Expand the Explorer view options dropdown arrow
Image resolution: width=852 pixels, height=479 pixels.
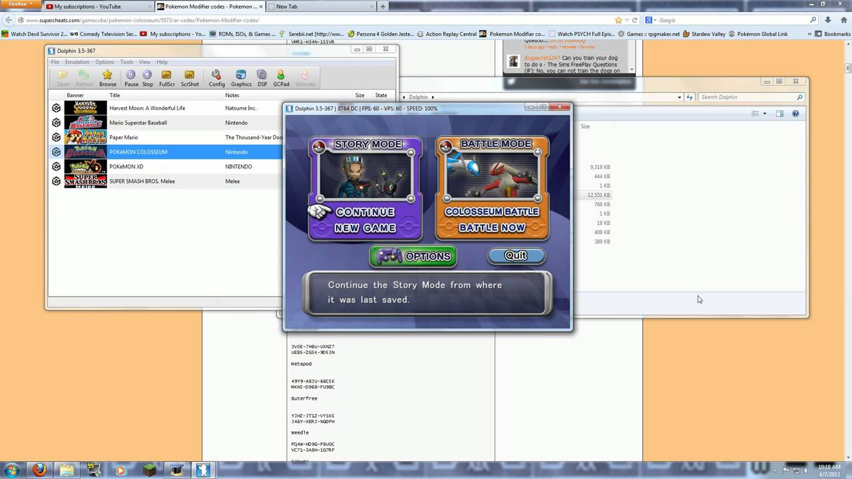point(764,114)
